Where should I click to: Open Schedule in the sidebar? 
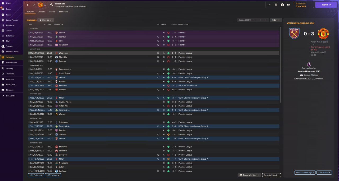12,57
